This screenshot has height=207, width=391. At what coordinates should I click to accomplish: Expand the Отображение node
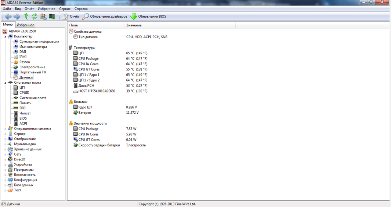click(5, 139)
